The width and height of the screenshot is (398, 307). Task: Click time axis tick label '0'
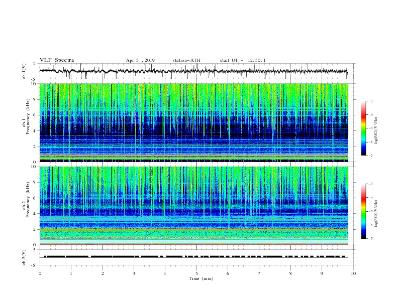(x=40, y=273)
